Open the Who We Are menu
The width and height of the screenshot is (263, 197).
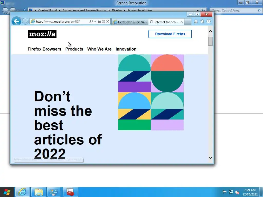pos(99,49)
